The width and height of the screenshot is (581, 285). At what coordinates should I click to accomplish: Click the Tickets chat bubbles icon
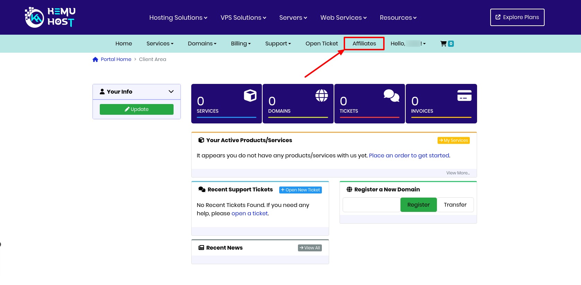click(x=391, y=95)
